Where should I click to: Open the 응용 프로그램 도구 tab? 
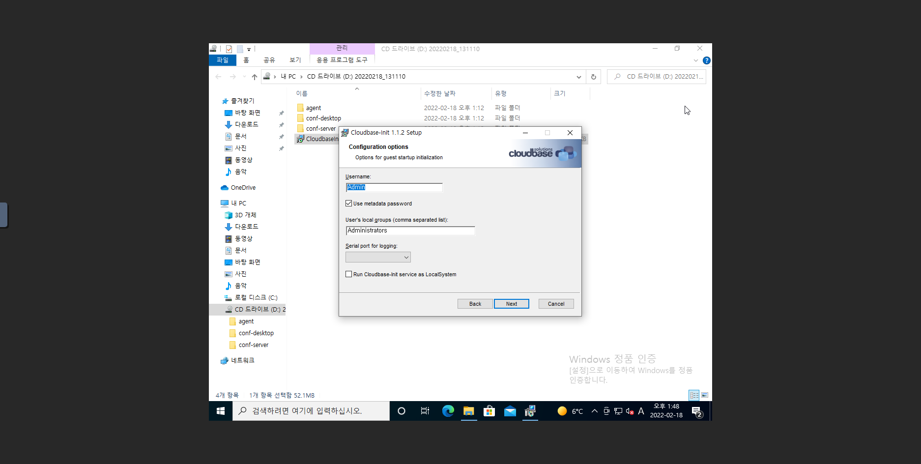coord(342,60)
